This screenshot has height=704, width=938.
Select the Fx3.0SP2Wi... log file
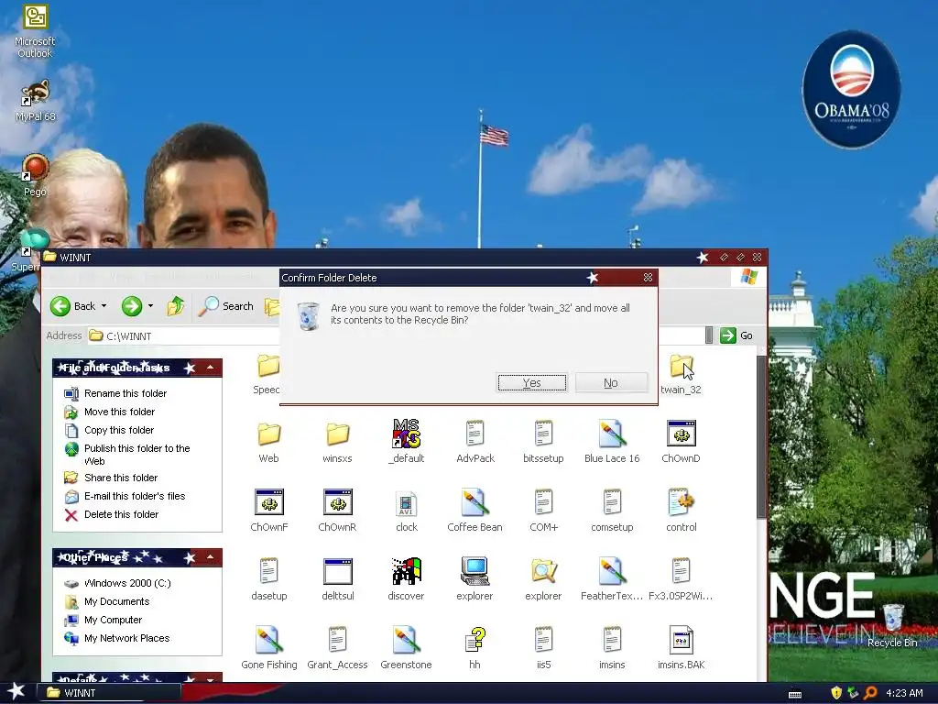[x=681, y=579]
